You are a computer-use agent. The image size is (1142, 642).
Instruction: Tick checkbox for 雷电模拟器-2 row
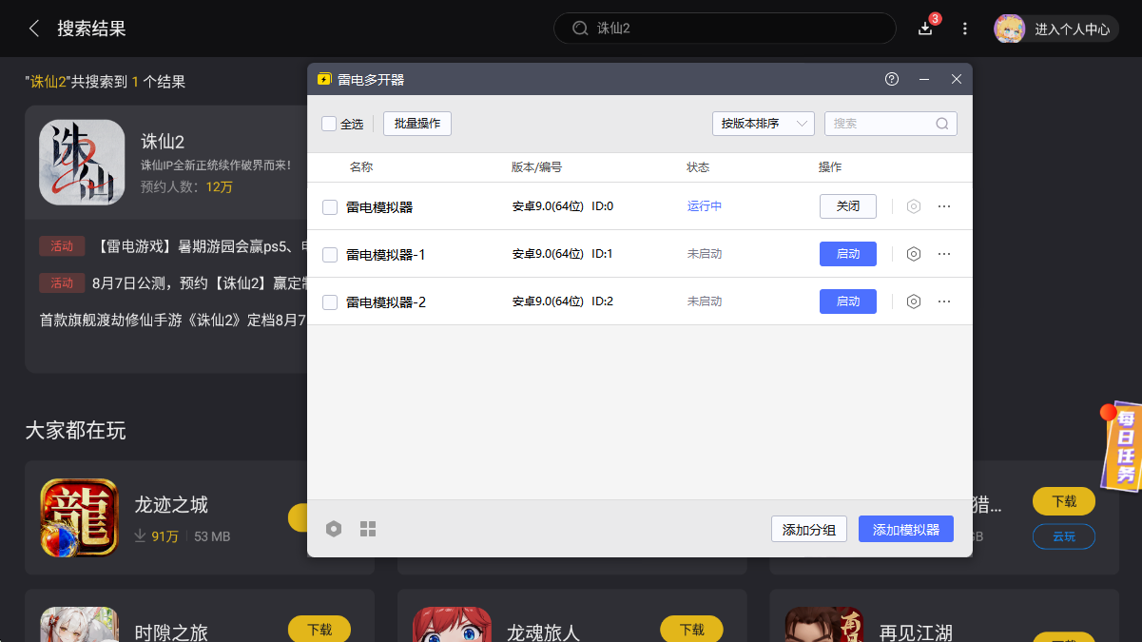click(x=330, y=302)
